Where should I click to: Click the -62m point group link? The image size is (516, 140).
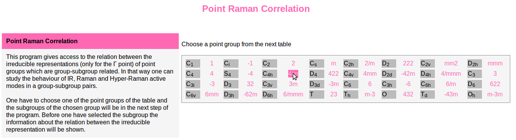pos(250,94)
